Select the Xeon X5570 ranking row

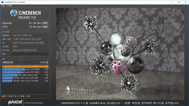coord(25,72)
